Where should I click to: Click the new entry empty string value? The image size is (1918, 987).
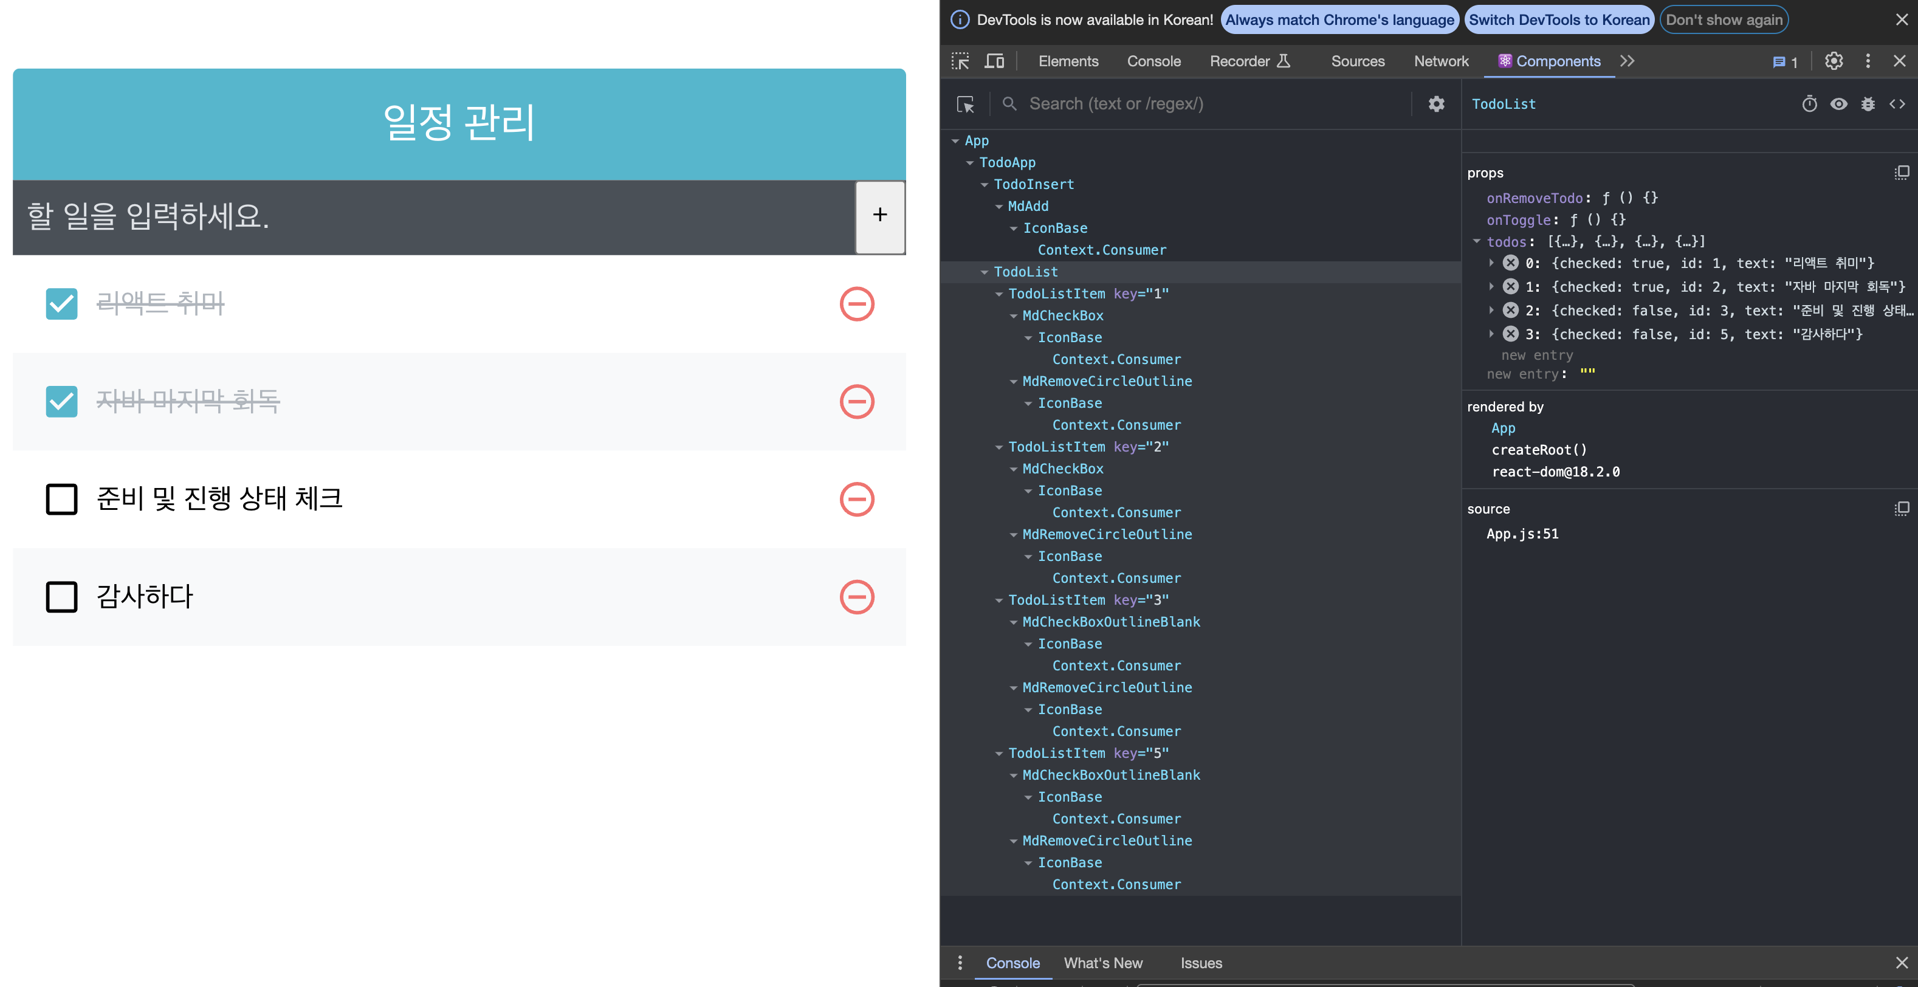1587,373
